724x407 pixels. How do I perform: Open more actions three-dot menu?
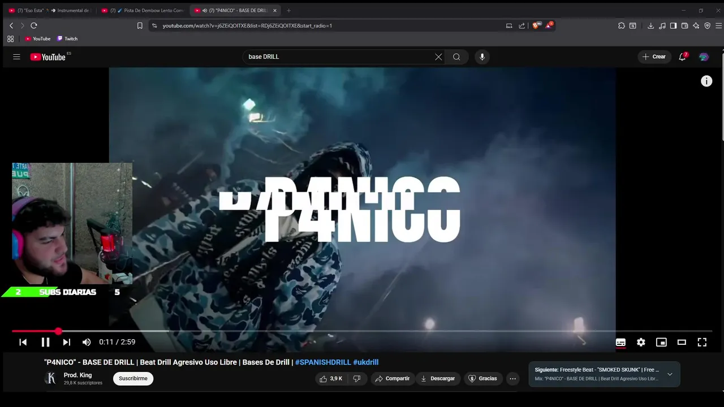pyautogui.click(x=512, y=379)
